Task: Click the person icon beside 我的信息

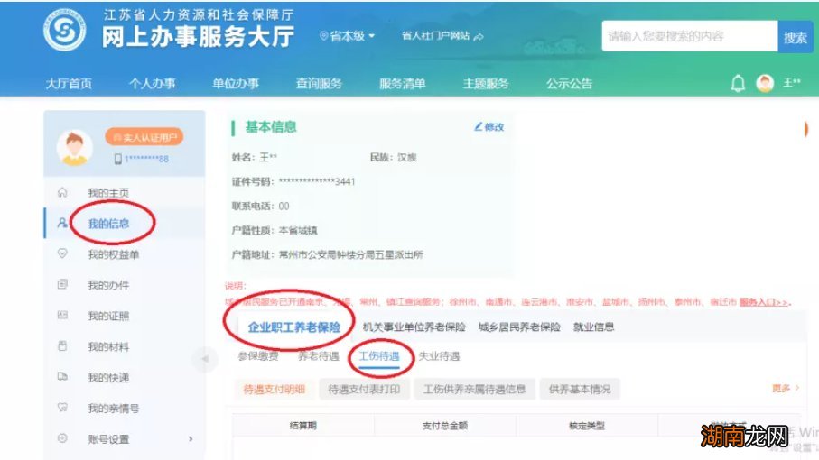Action: (x=62, y=223)
